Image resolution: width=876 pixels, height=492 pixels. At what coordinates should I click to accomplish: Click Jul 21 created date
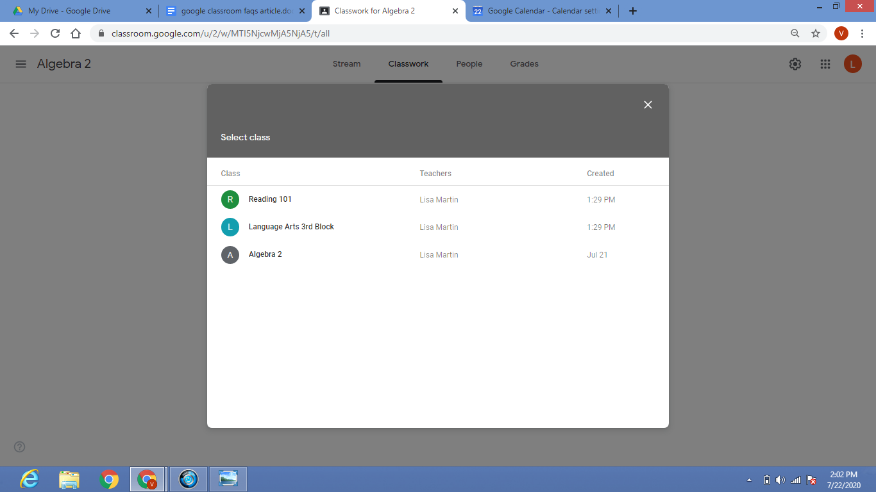click(597, 255)
